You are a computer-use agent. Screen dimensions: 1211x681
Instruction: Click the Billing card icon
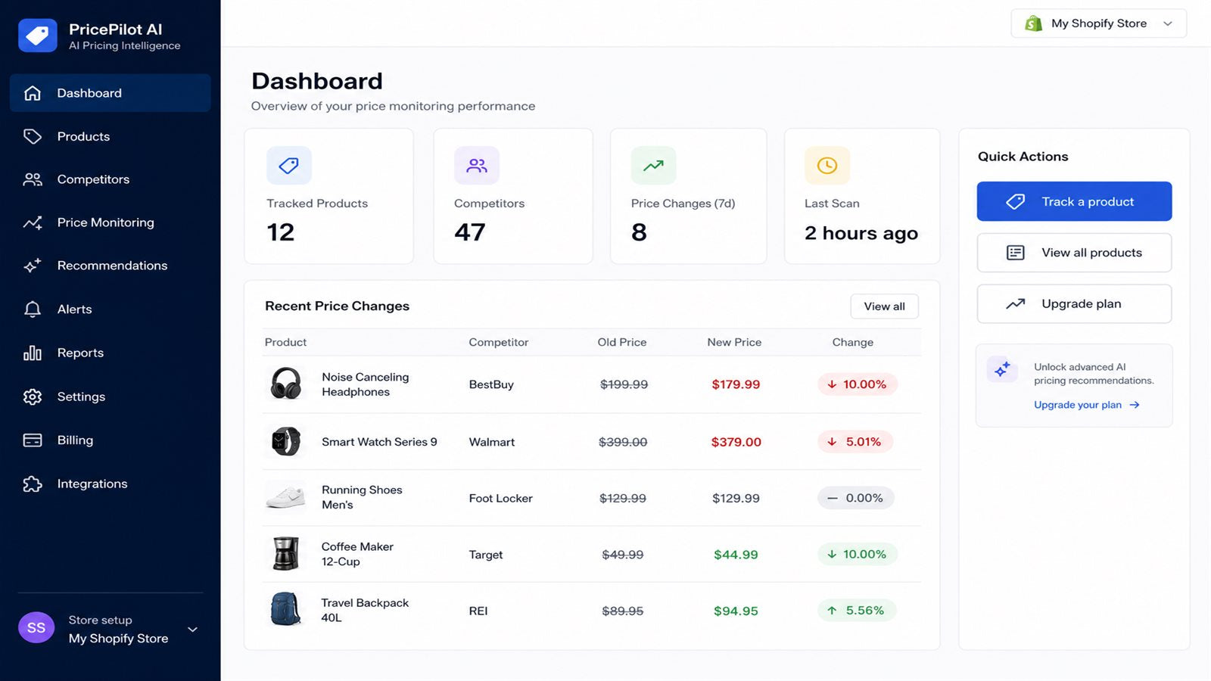pyautogui.click(x=33, y=440)
